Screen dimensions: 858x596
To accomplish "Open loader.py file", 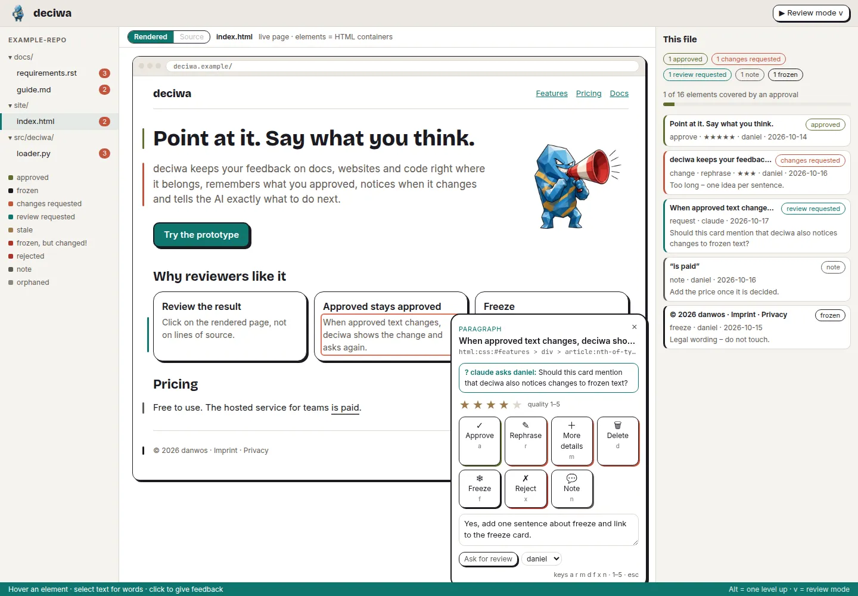I will point(60,154).
